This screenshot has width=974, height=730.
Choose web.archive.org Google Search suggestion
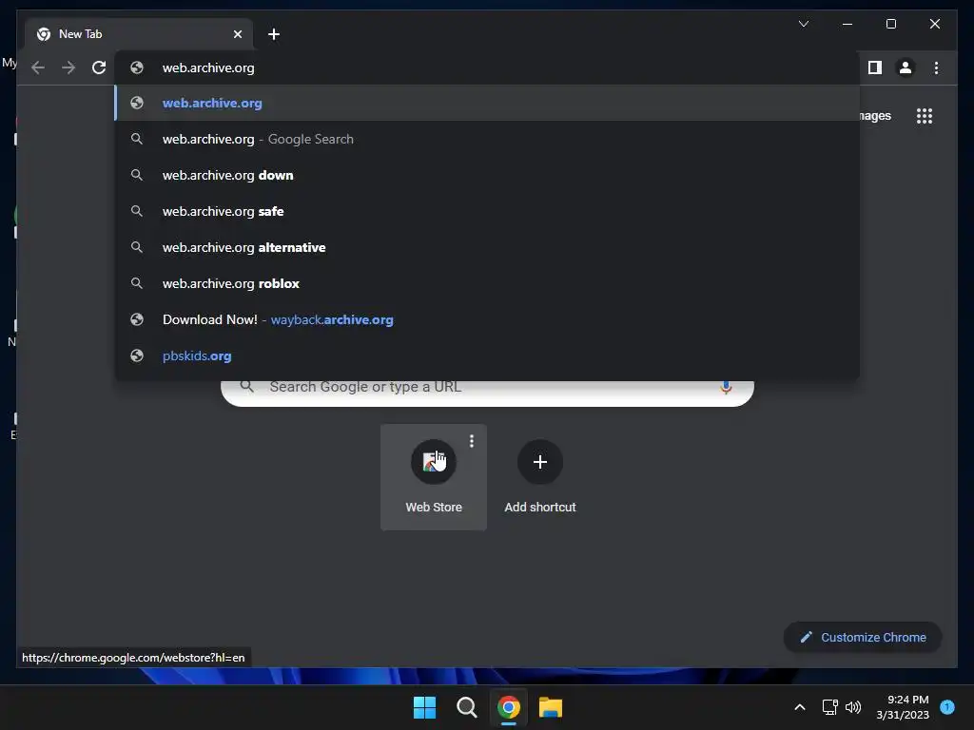click(x=487, y=139)
